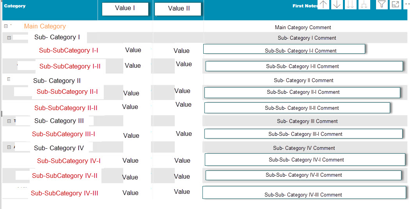This screenshot has height=209, width=410.
Task: Sort by Value I column header
Action: [x=125, y=8]
